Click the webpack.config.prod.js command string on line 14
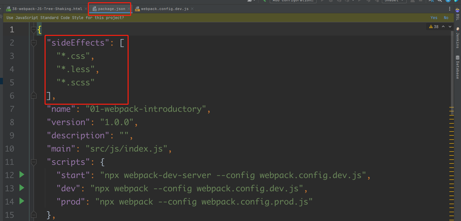This screenshot has width=461, height=221. point(204,201)
